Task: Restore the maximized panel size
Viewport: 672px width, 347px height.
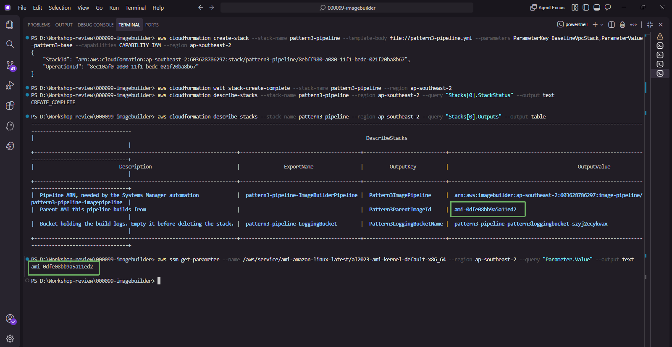Action: 650,25
